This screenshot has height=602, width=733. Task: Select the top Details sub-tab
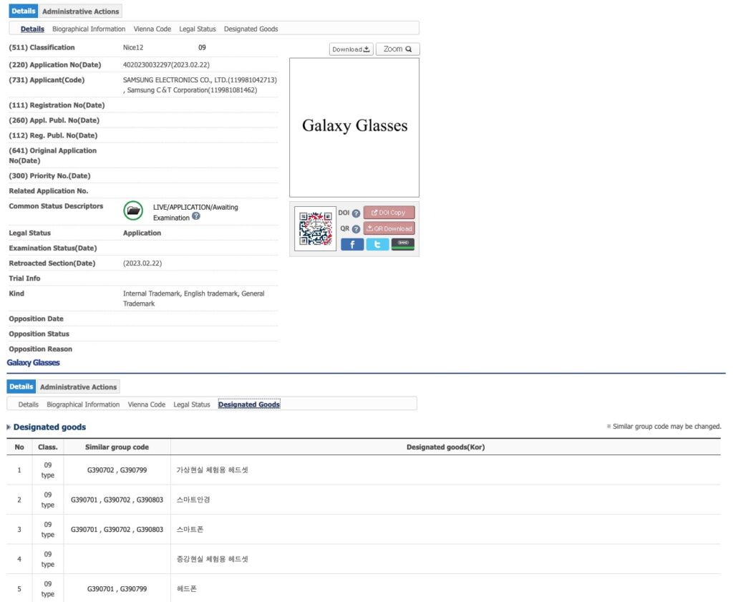coord(32,29)
